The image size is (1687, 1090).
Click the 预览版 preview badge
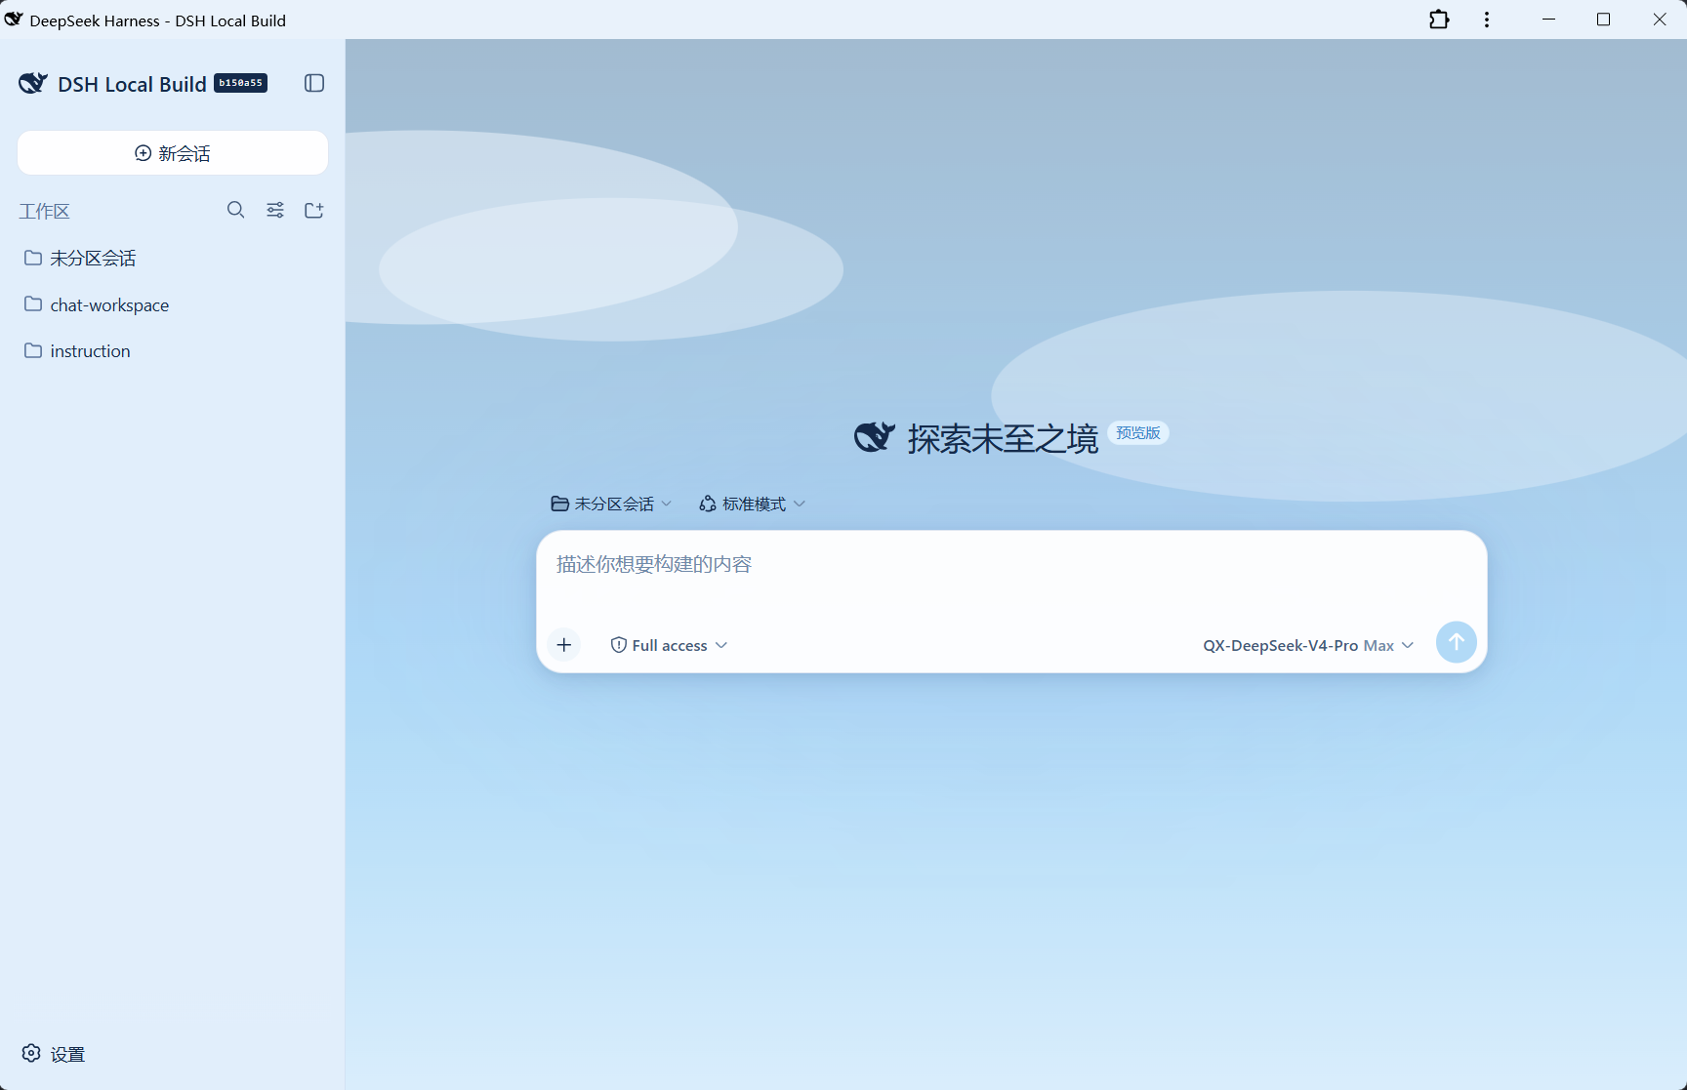[x=1138, y=432]
